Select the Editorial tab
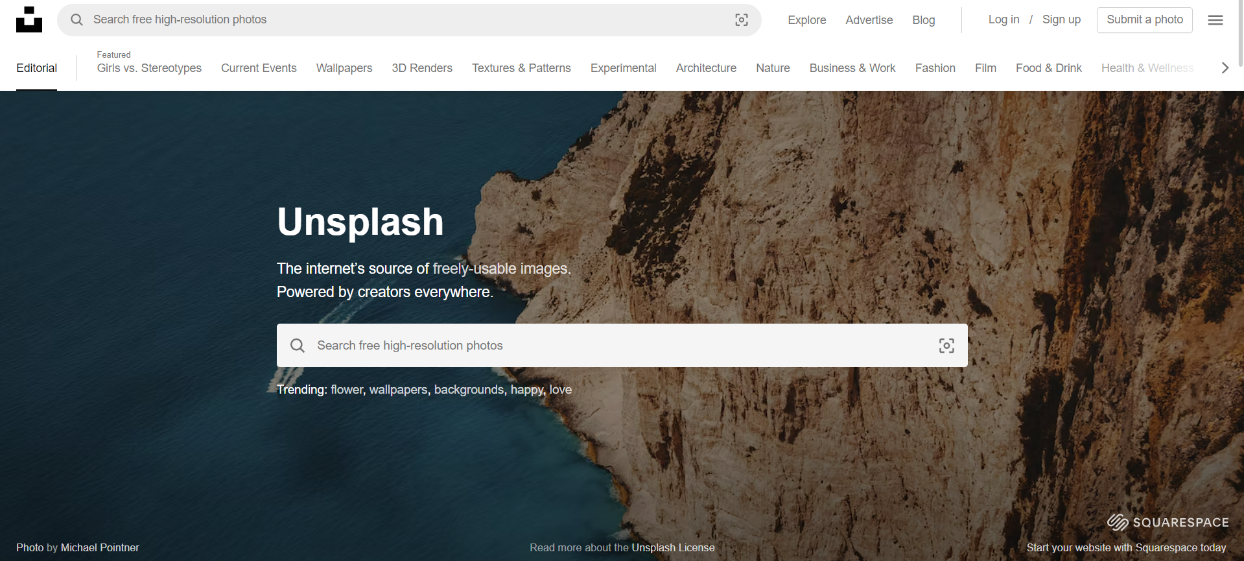1244x561 pixels. pos(36,68)
